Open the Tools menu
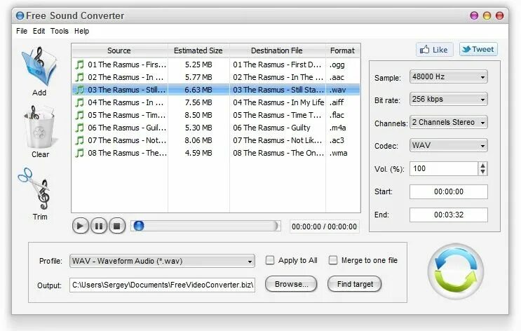The width and height of the screenshot is (521, 331). pos(60,31)
